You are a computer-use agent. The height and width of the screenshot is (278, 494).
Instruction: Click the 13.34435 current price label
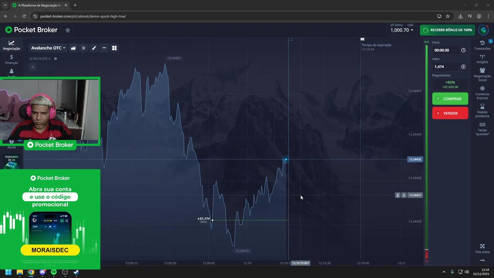(x=415, y=159)
